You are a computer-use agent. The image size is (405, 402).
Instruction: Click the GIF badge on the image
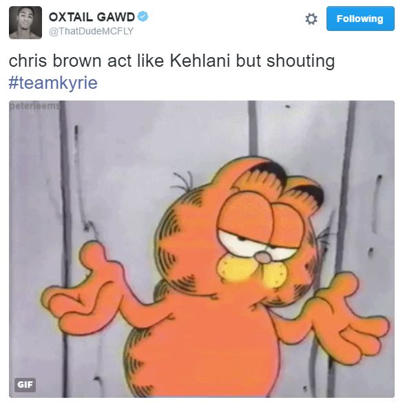(25, 384)
